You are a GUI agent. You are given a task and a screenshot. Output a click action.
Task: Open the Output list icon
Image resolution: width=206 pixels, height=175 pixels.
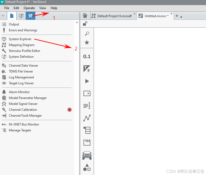4,24
